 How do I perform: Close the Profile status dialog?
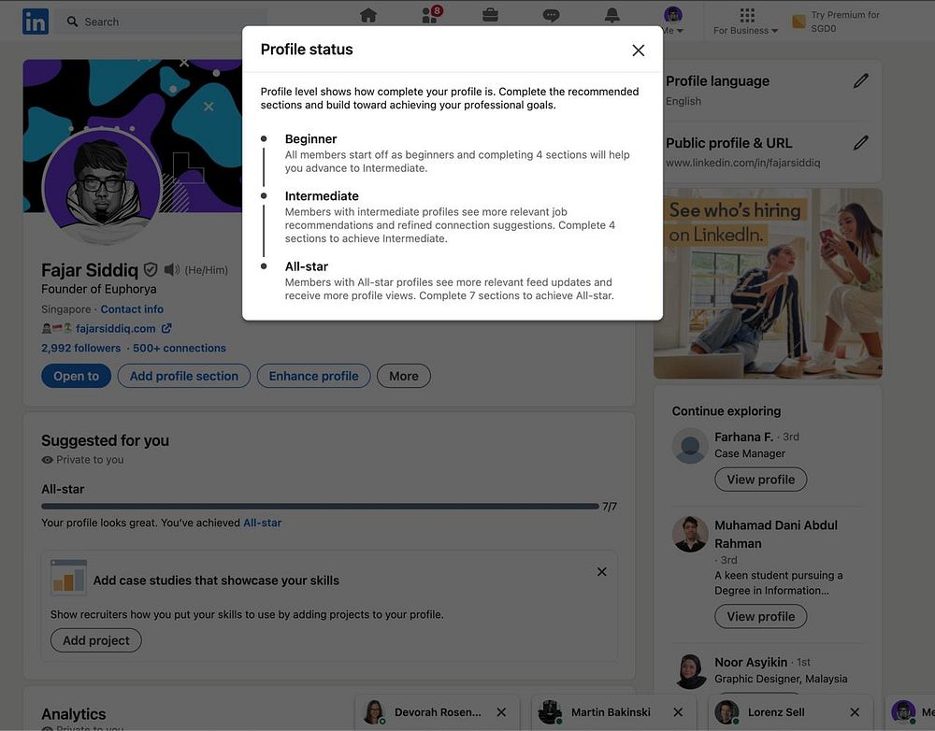(x=638, y=50)
